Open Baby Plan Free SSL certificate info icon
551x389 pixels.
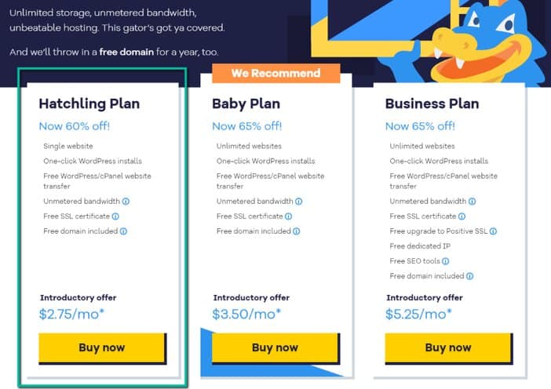pos(289,216)
